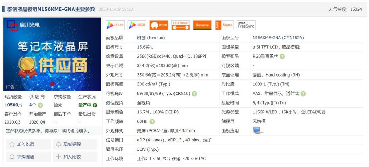Set a purchase request alert with 求购提醒
The height and width of the screenshot is (167, 369).
coord(29,157)
